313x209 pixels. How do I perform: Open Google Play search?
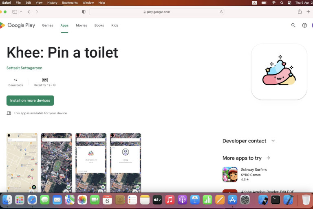[x=293, y=25]
